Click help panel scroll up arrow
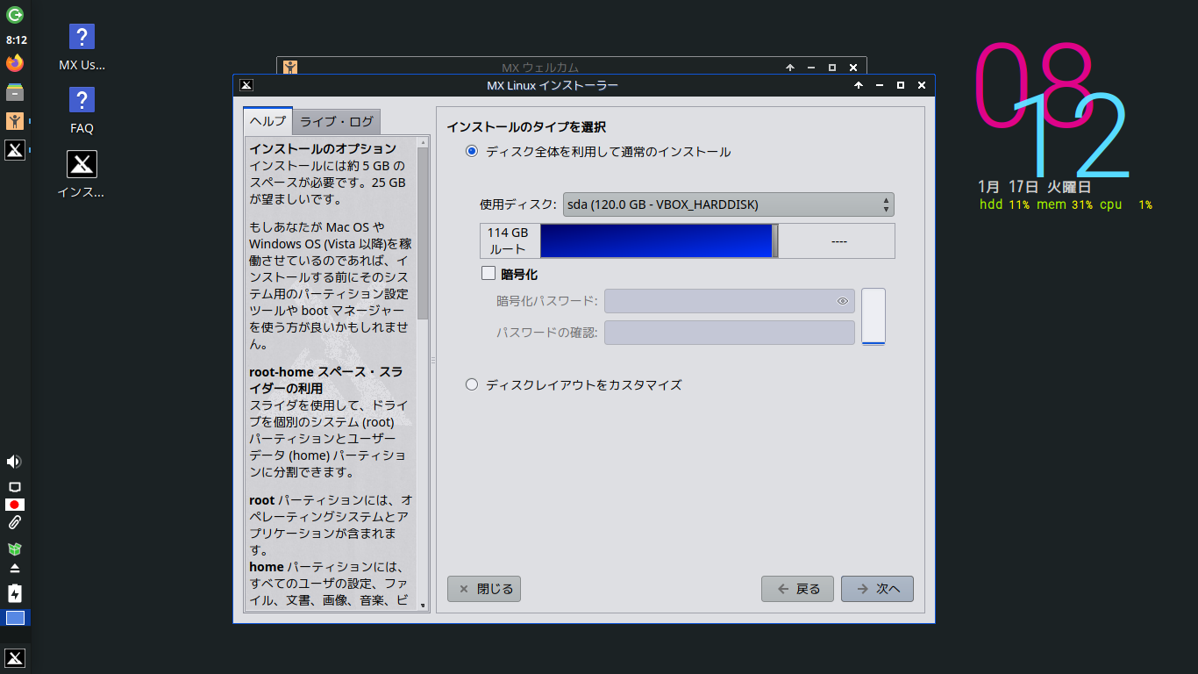The height and width of the screenshot is (674, 1198). coord(424,141)
